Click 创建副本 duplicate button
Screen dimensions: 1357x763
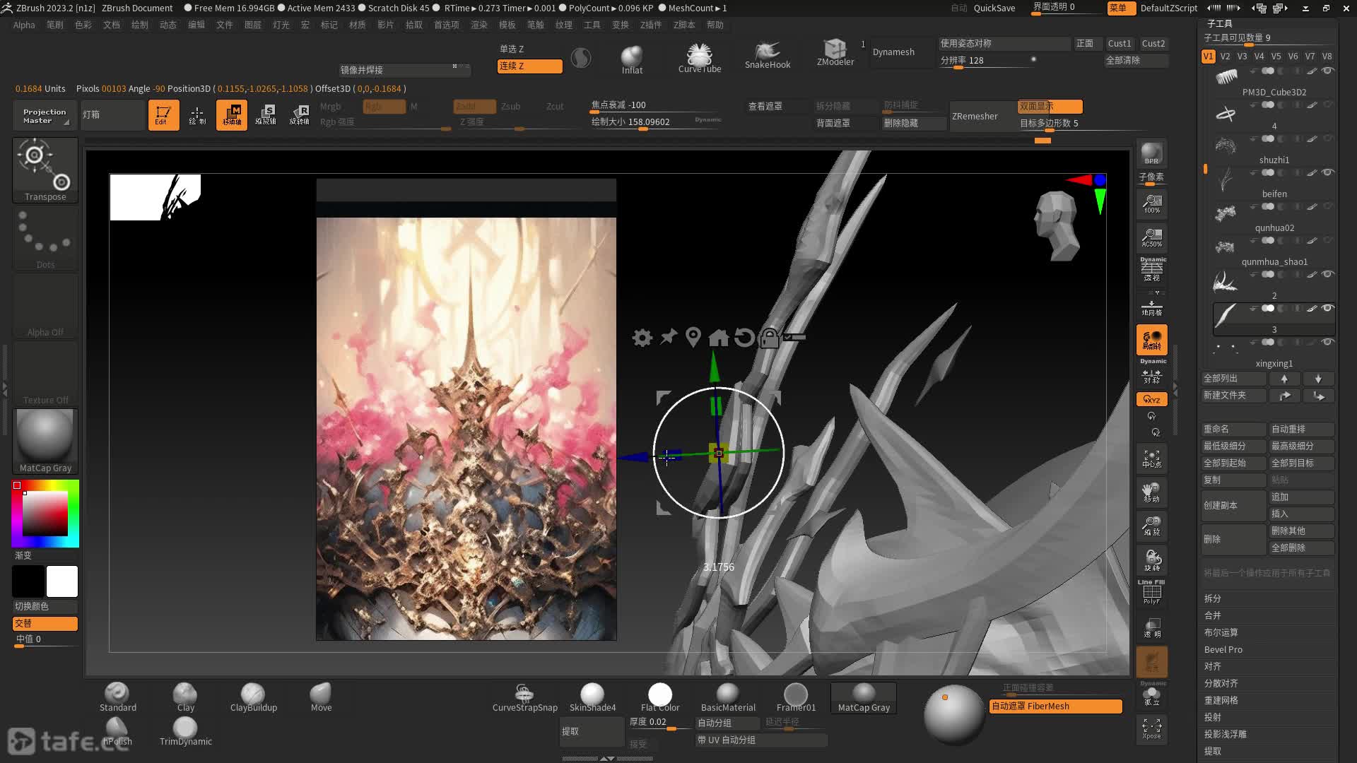point(1233,506)
